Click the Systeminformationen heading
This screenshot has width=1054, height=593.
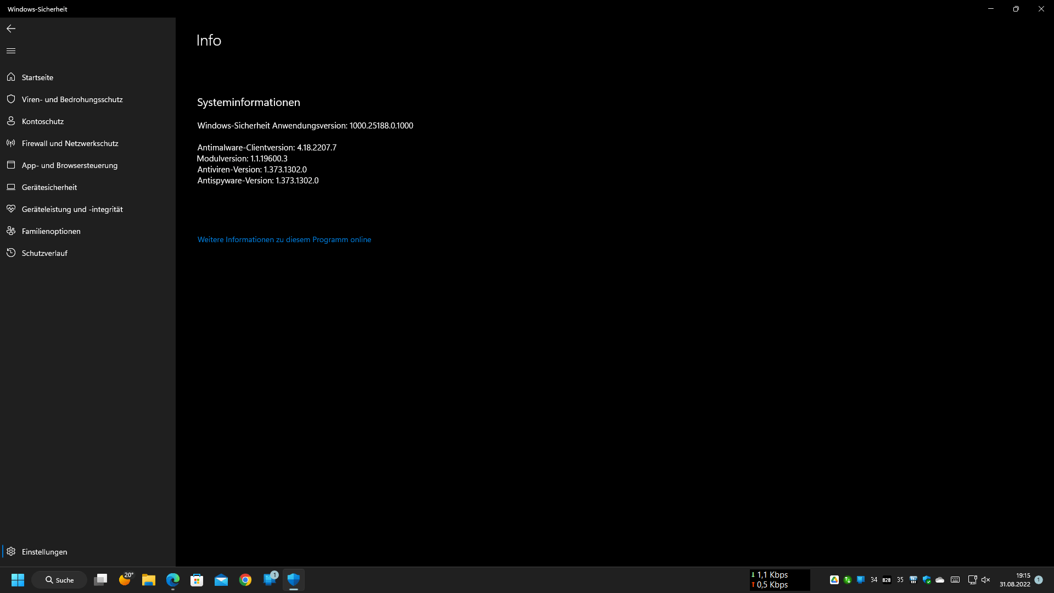click(249, 102)
